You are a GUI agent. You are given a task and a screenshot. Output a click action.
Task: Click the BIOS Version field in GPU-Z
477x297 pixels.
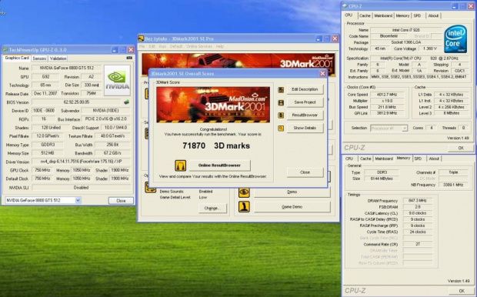tap(77, 102)
